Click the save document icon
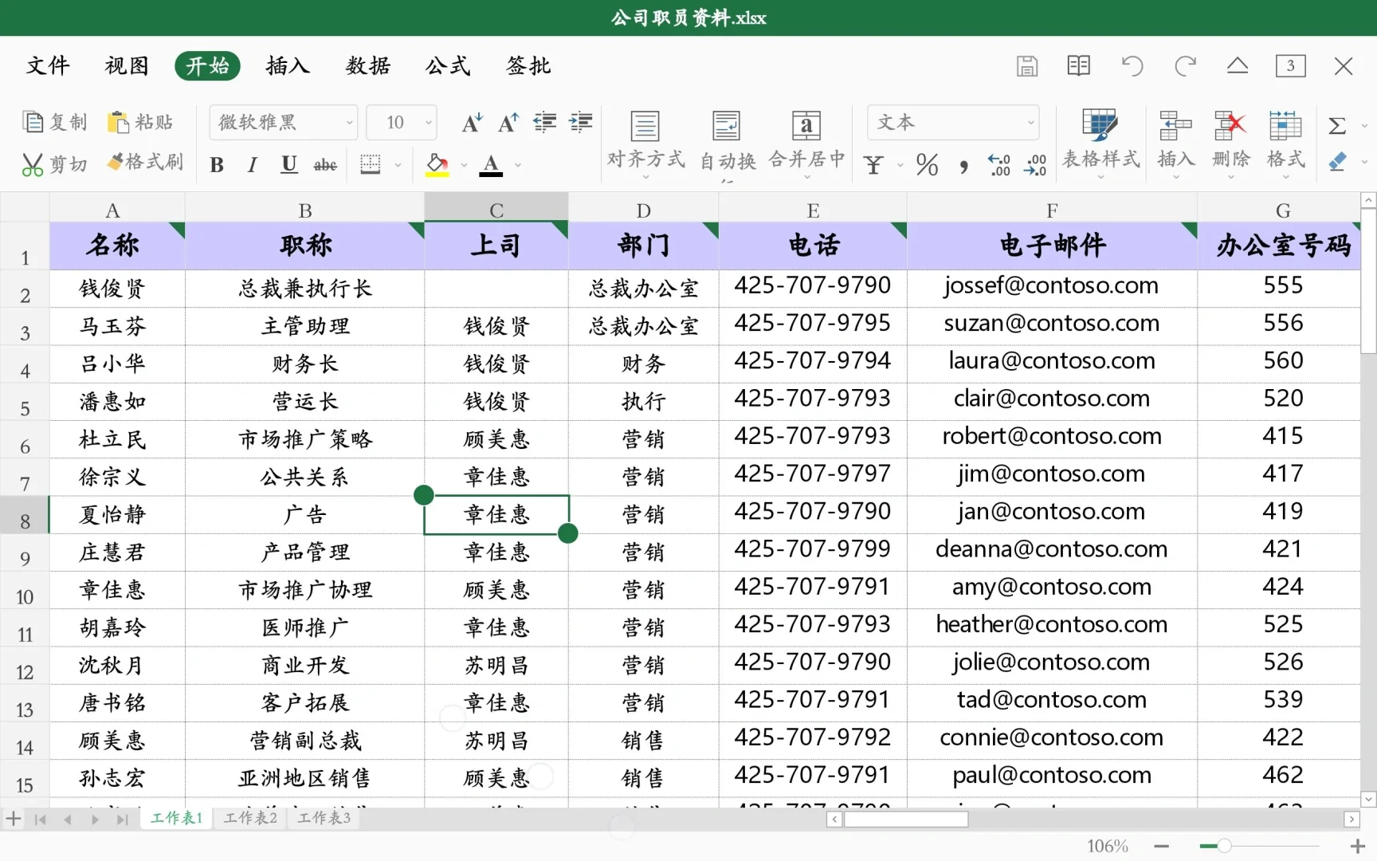 1027,65
